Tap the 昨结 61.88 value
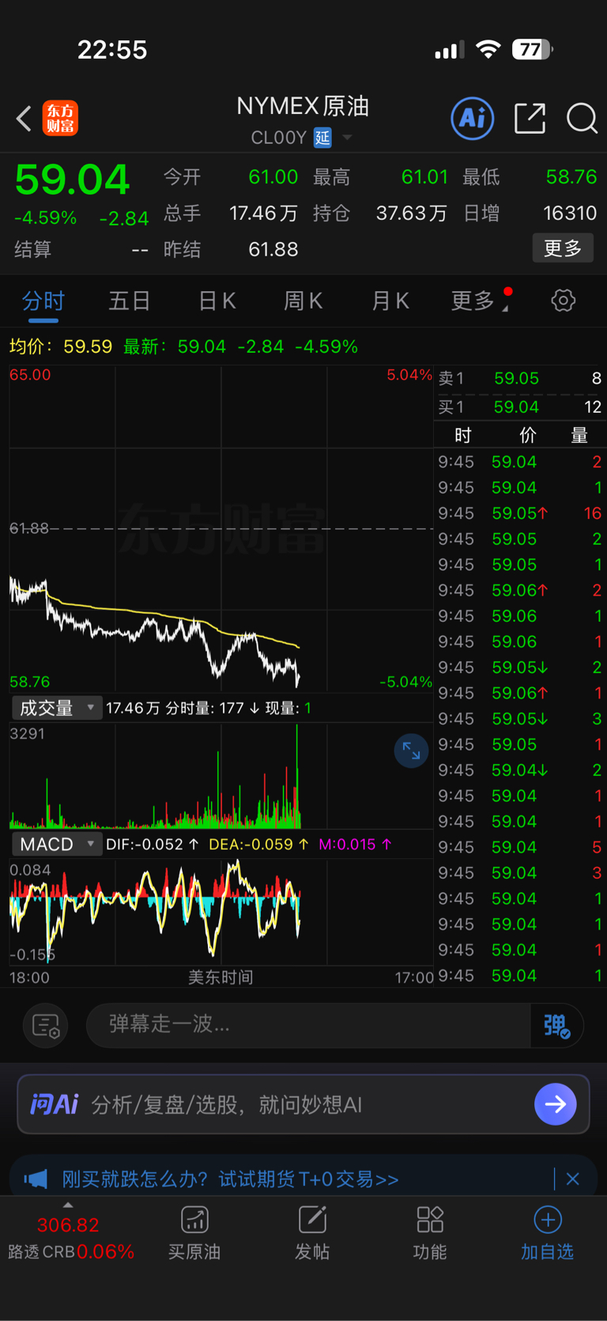This screenshot has height=1321, width=607. [273, 249]
